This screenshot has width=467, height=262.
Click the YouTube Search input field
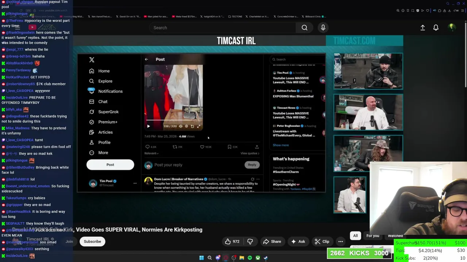[223, 28]
